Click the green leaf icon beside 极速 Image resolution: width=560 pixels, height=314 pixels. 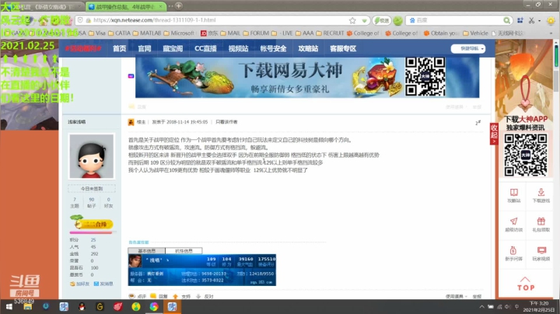click(398, 20)
